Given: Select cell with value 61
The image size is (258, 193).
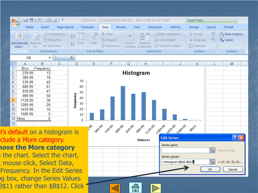Looking at the screenshot, I should (42, 87).
